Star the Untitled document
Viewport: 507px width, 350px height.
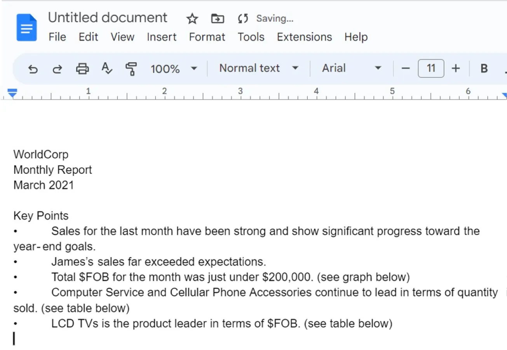[192, 18]
